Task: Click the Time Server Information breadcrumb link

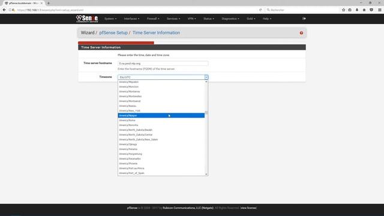Action: click(x=156, y=33)
